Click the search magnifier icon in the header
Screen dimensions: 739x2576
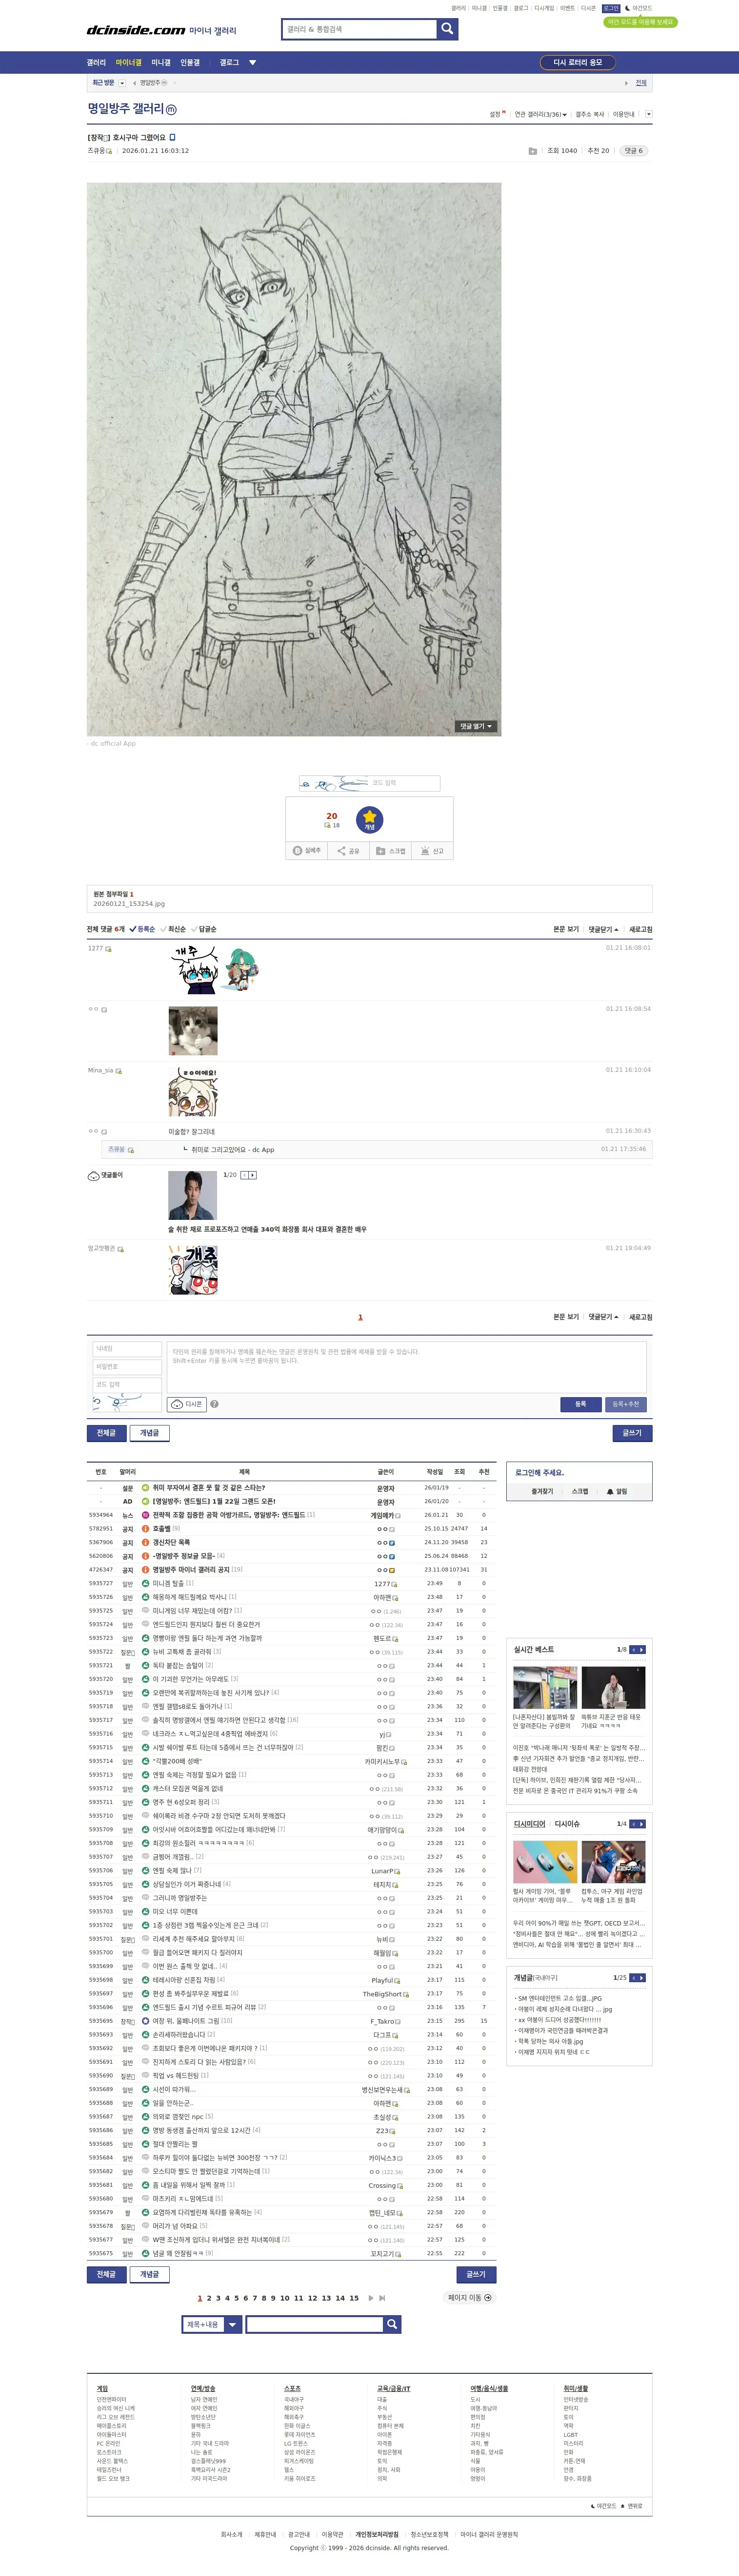[447, 29]
